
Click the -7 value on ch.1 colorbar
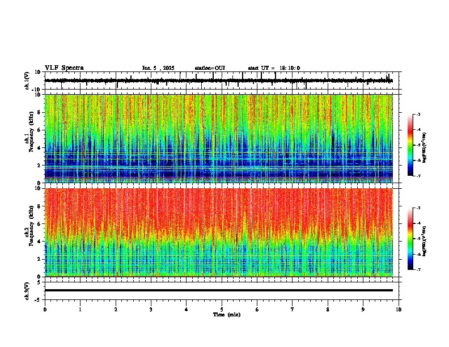[x=418, y=176]
